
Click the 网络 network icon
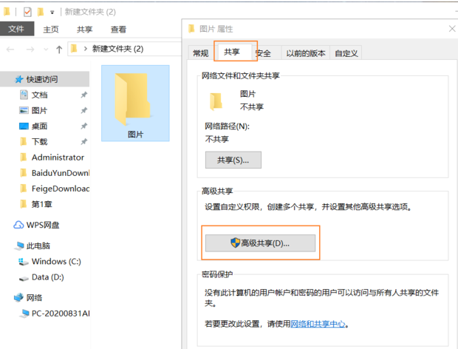[18, 297]
